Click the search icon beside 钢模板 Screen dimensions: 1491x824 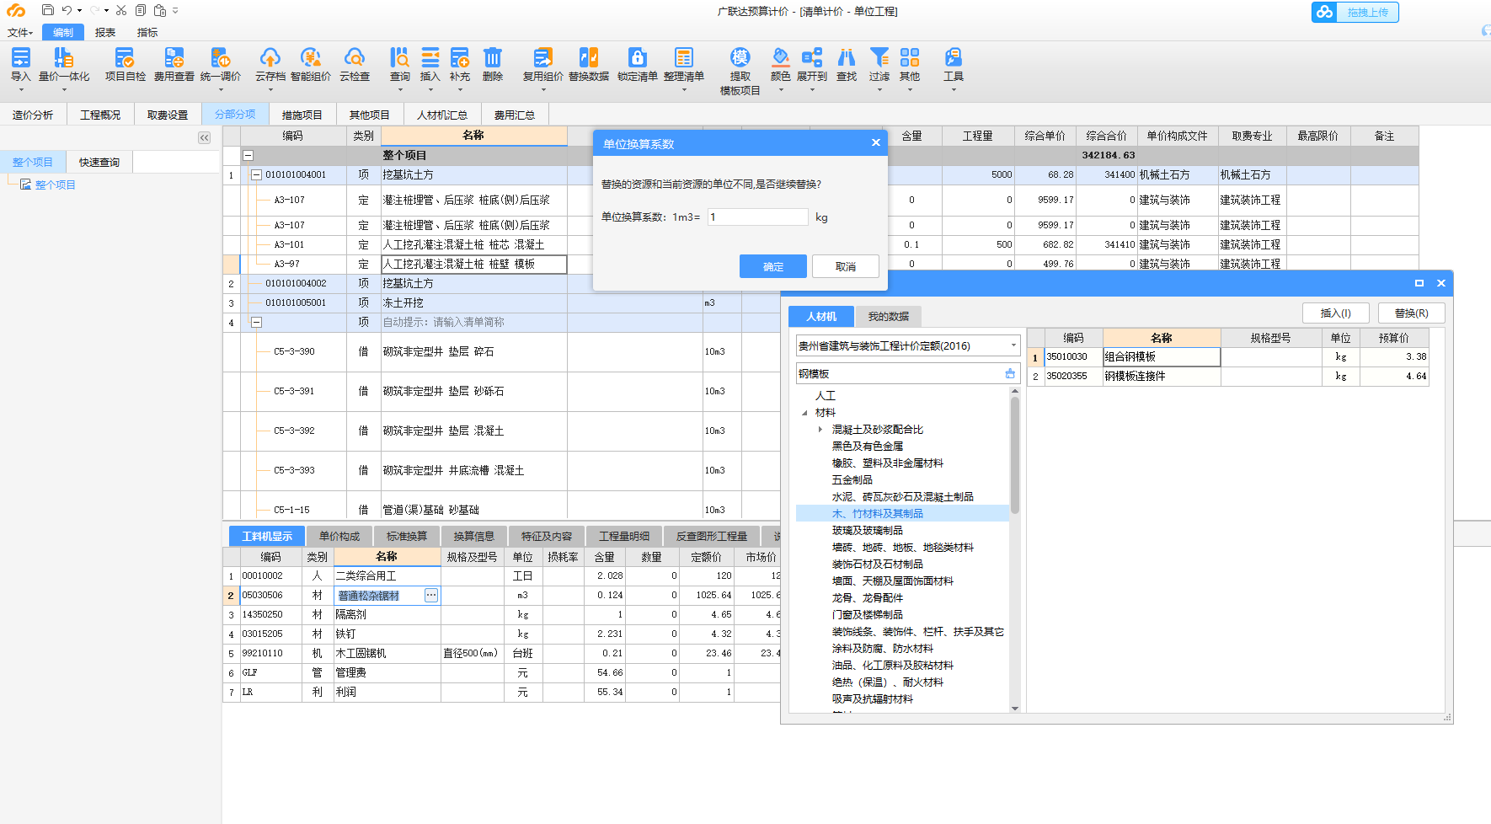(1010, 373)
